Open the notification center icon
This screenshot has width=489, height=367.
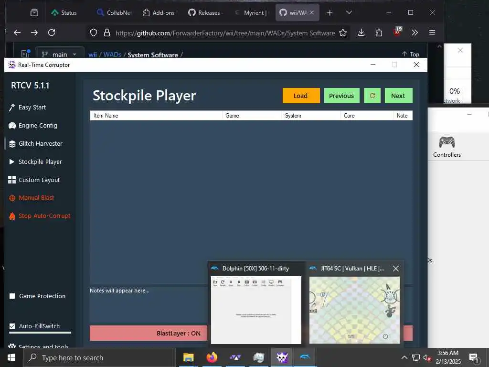point(474,358)
